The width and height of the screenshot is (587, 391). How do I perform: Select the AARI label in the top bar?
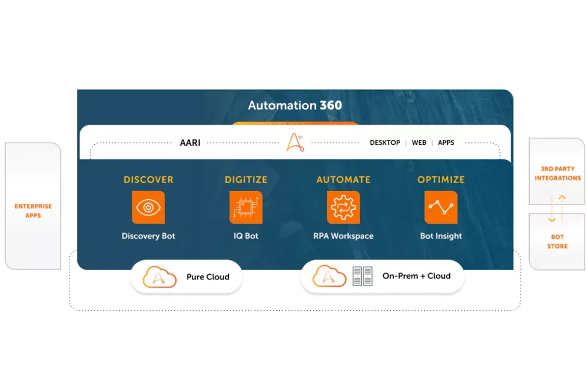pyautogui.click(x=189, y=143)
